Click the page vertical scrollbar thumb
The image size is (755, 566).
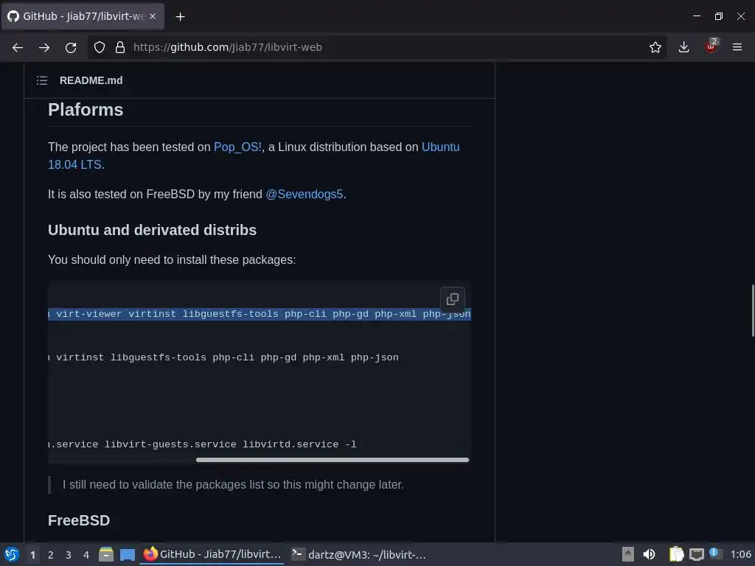[753, 311]
